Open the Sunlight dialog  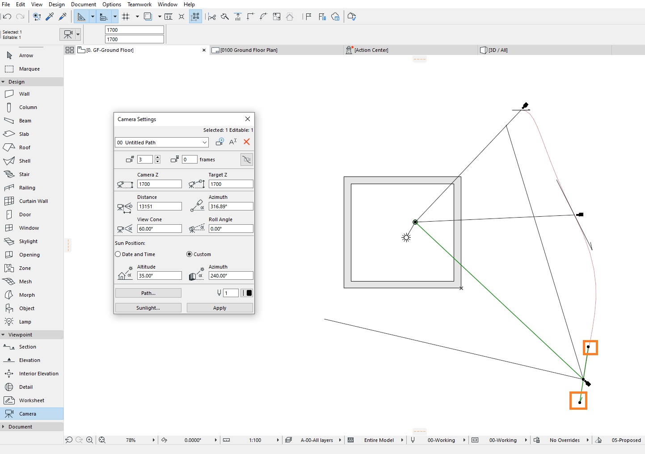(x=148, y=307)
